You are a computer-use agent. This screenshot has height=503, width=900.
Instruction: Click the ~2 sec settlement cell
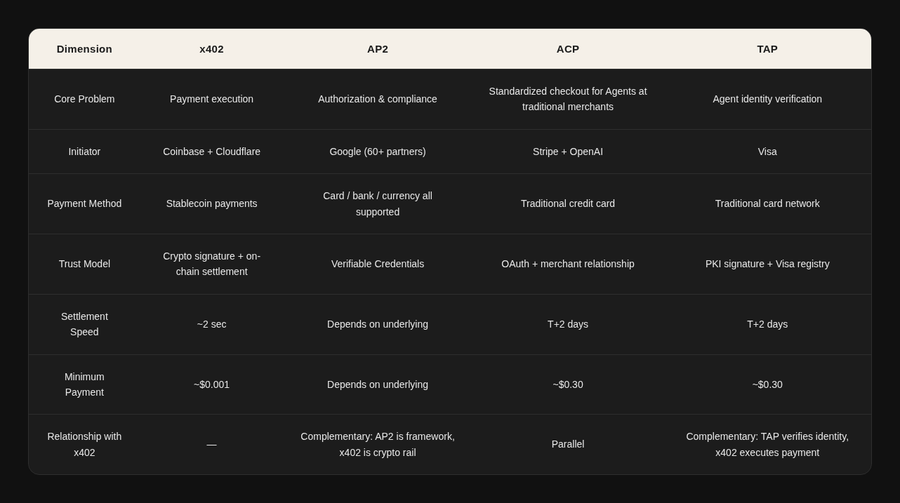point(211,324)
